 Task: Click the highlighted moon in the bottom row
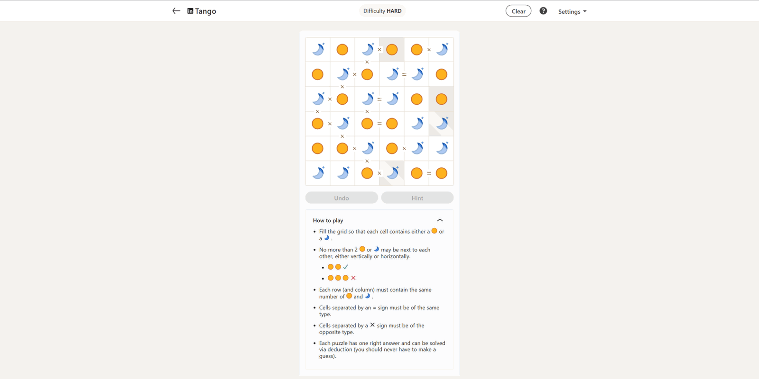pos(392,173)
